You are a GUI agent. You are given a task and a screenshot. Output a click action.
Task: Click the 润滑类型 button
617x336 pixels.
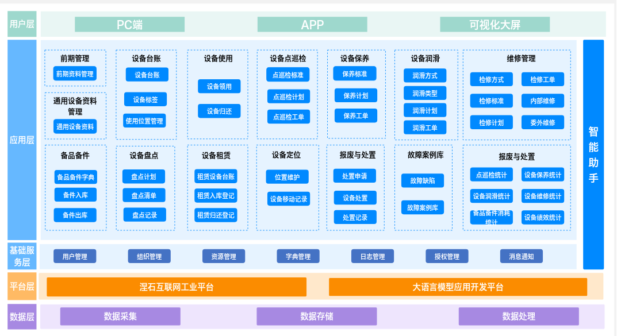click(425, 93)
